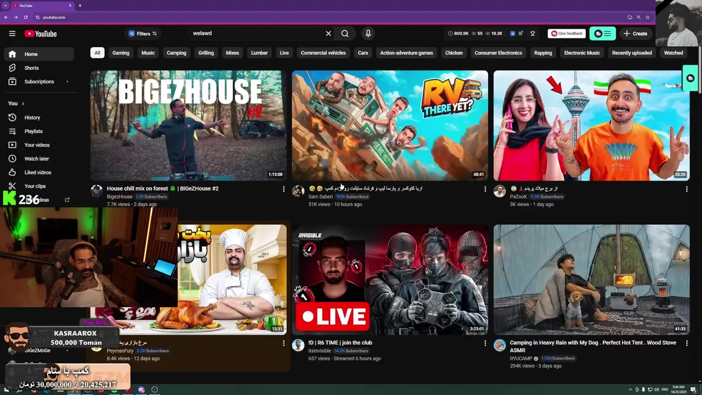Open the Create button
702x395 pixels.
(x=635, y=33)
